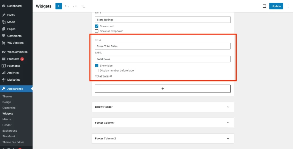Go to Themes under Appearance
Image resolution: width=293 pixels, height=149 pixels.
click(x=7, y=97)
